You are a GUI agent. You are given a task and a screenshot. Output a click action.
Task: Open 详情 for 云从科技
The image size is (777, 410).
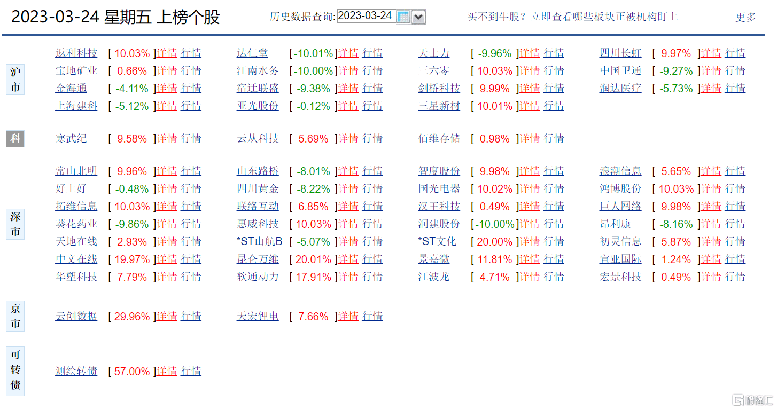click(x=348, y=139)
